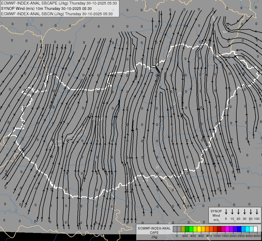
Task: Click wind legend value 20
Action: tap(238, 219)
